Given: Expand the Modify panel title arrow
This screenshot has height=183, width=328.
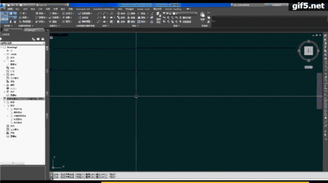Looking at the screenshot, I should coord(138,26).
